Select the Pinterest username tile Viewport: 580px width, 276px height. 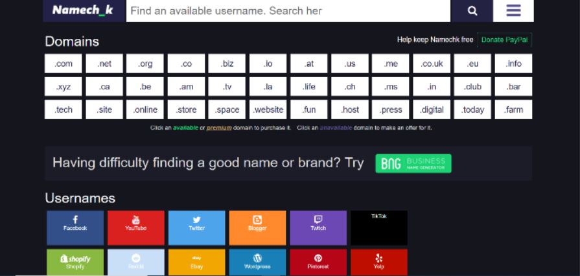[x=318, y=262]
